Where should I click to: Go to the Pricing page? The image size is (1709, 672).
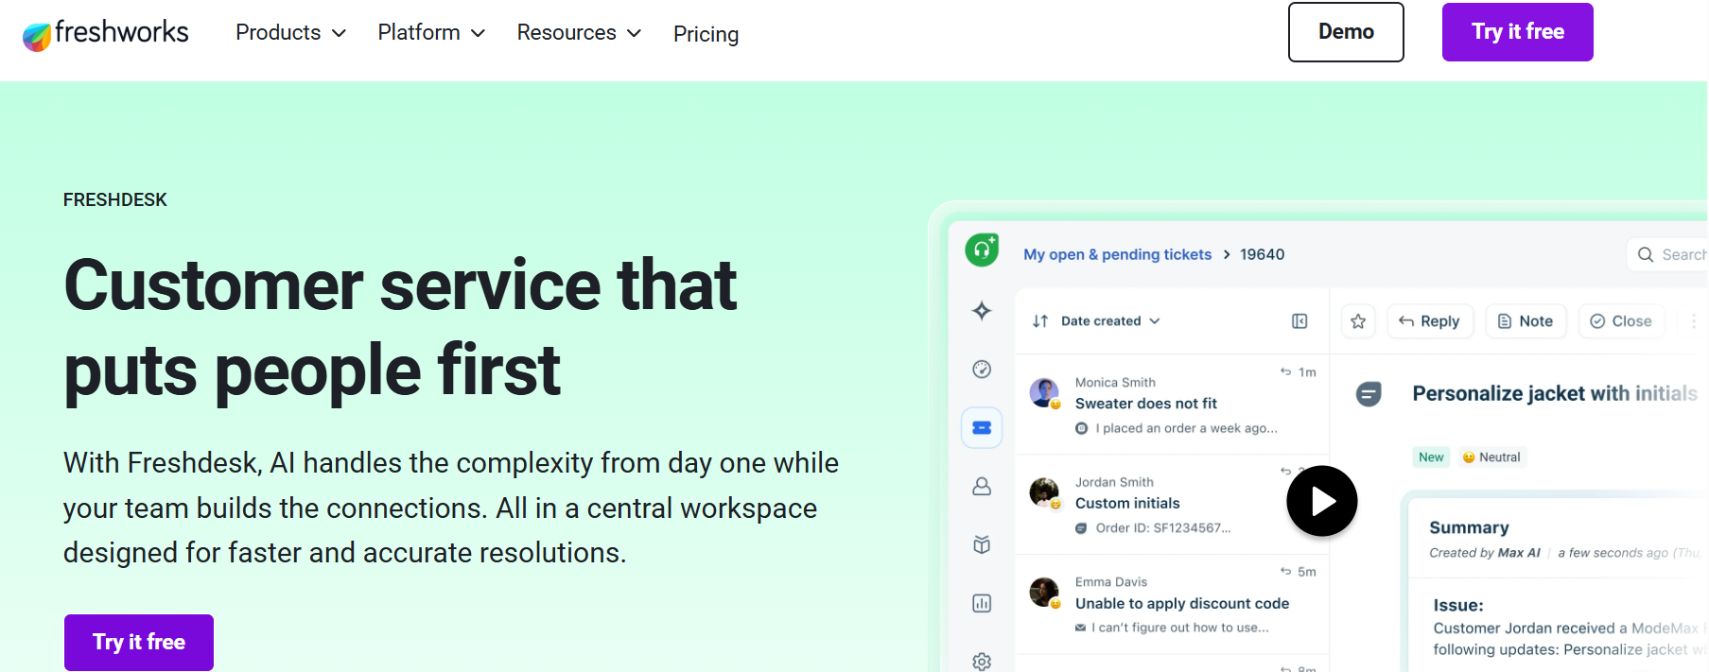pyautogui.click(x=706, y=34)
